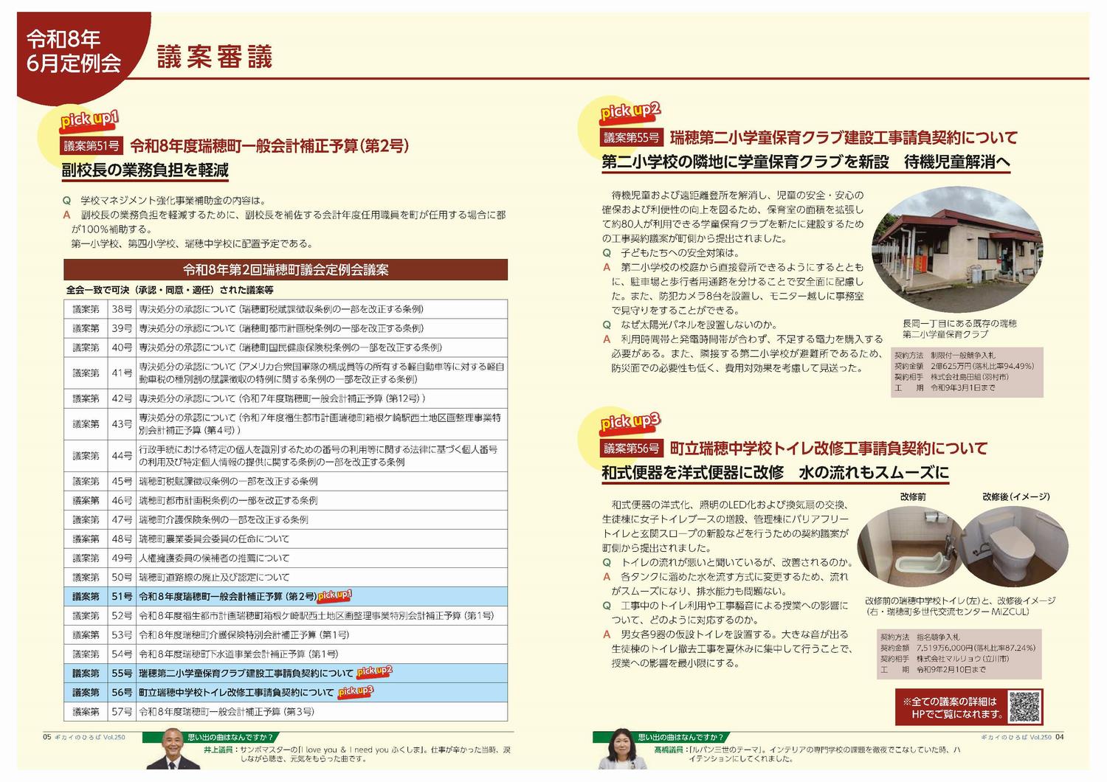Select row 54号 下水道事業会計補正予算(第1号)
Image resolution: width=1107 pixels, height=782 pixels.
click(x=286, y=654)
